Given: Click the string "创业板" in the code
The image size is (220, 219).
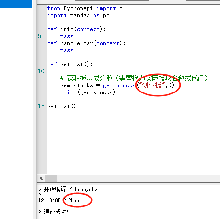Looking at the screenshot, I should tap(152, 85).
